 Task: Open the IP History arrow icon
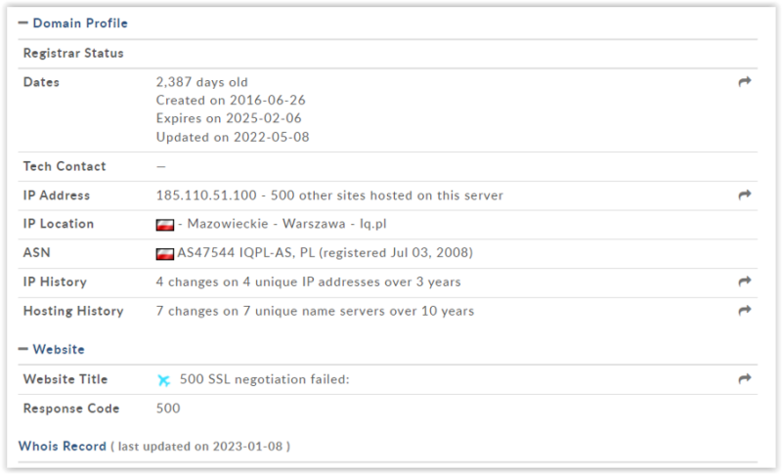tap(744, 281)
